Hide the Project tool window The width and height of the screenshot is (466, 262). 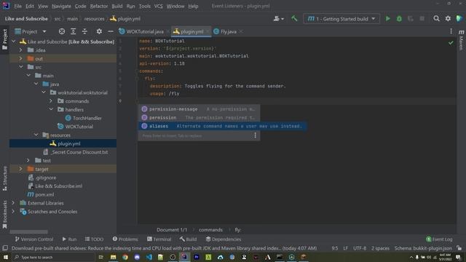tap(110, 31)
